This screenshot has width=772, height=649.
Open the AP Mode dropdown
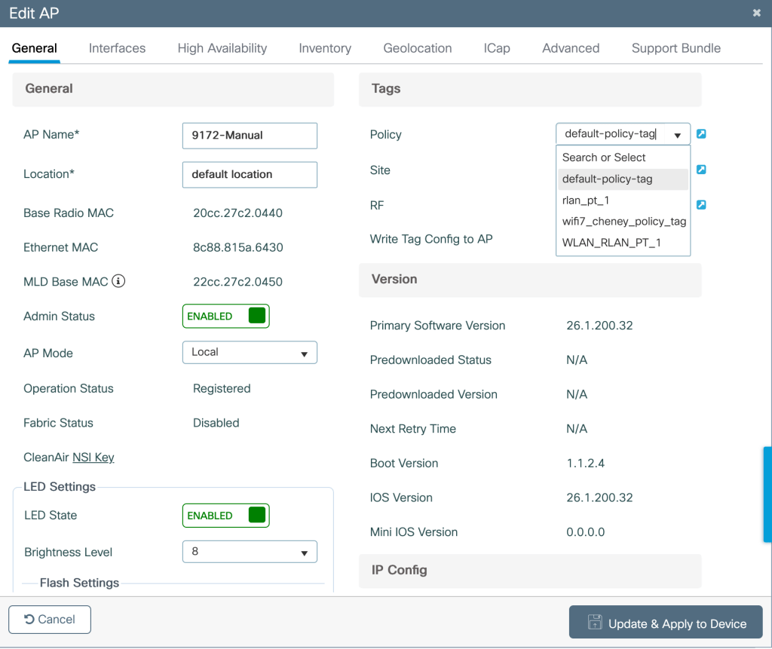click(250, 352)
